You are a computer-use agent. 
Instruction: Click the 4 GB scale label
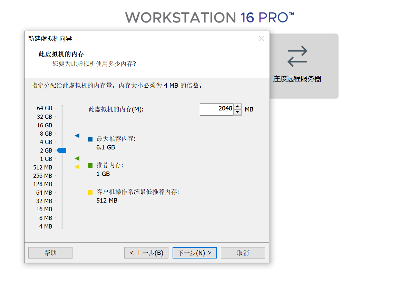click(x=46, y=142)
